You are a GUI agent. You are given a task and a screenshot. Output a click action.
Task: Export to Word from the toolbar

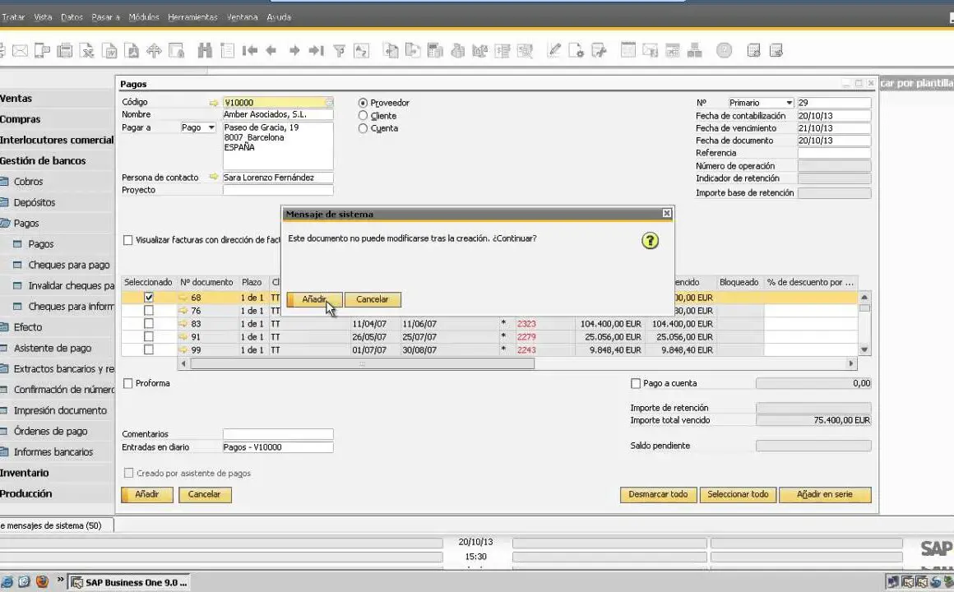[109, 50]
